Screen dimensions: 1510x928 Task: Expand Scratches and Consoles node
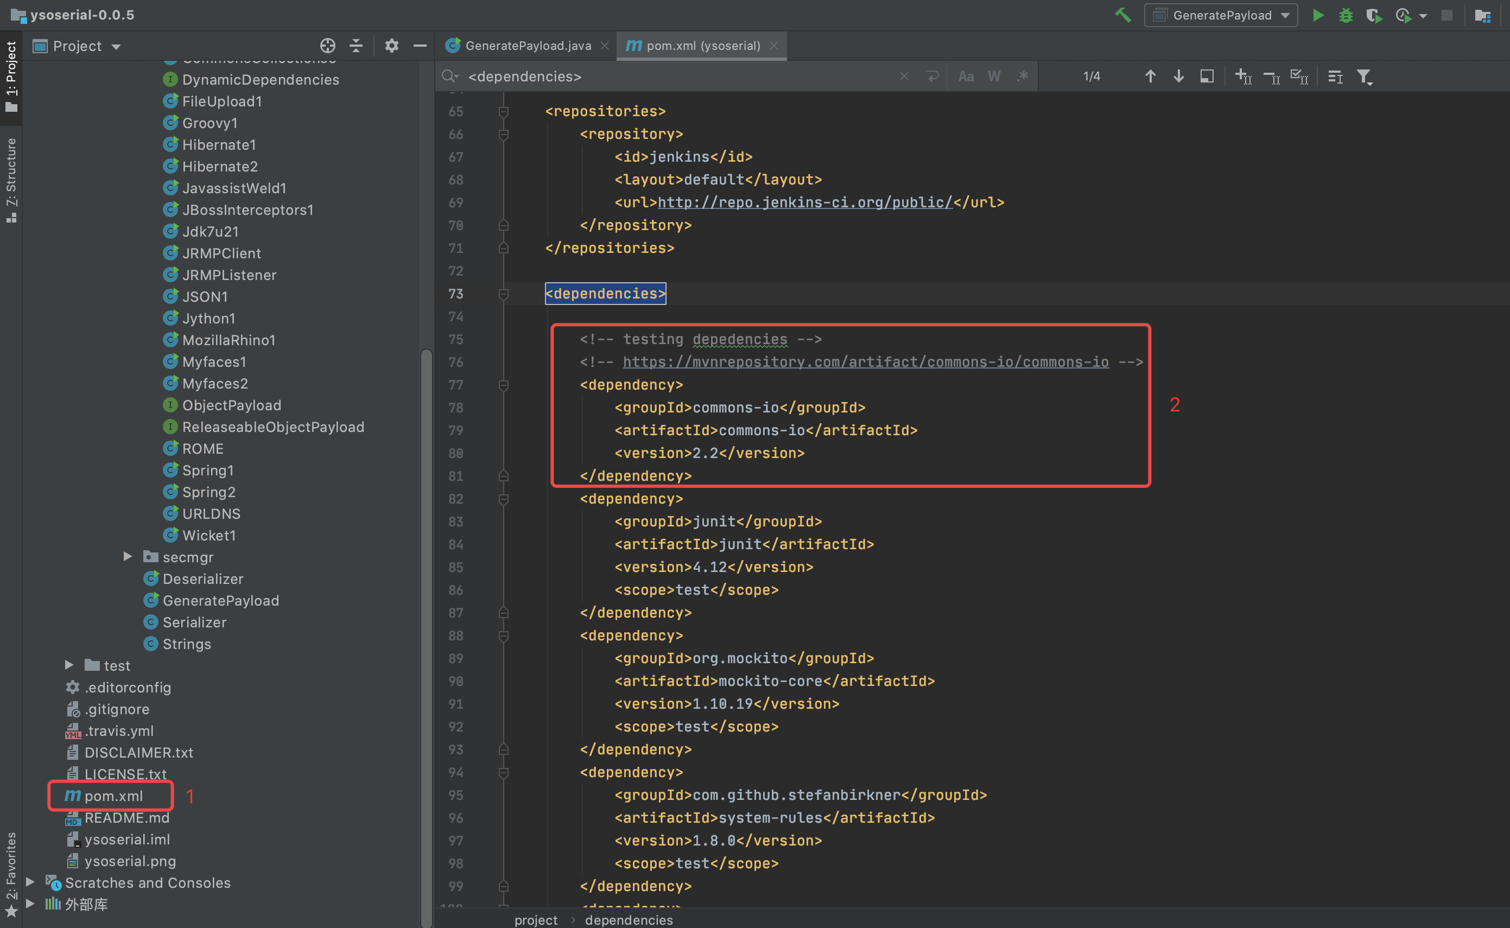(x=29, y=881)
